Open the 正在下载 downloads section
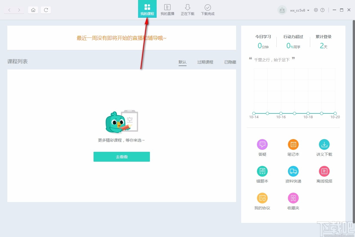355x237 pixels. 187,9
